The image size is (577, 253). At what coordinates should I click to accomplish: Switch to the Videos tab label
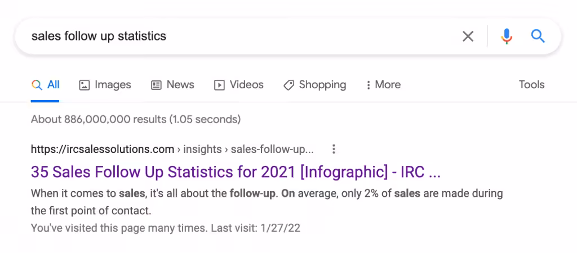247,85
